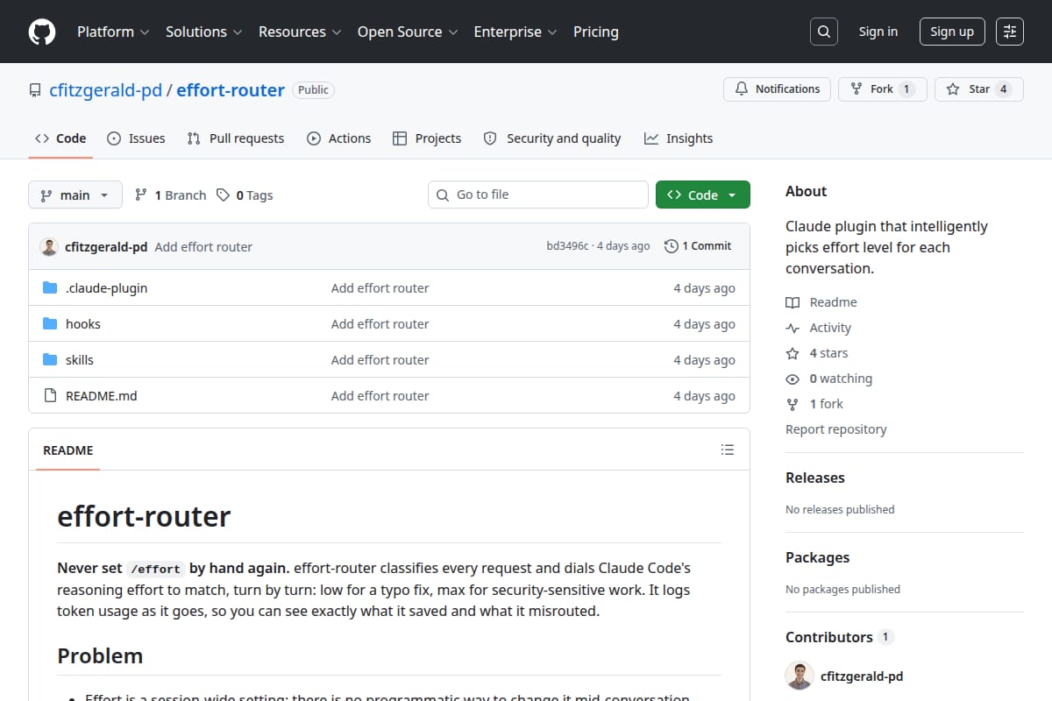Open cfitzgerald-pd owner profile link
The height and width of the screenshot is (701, 1052).
coord(106,89)
